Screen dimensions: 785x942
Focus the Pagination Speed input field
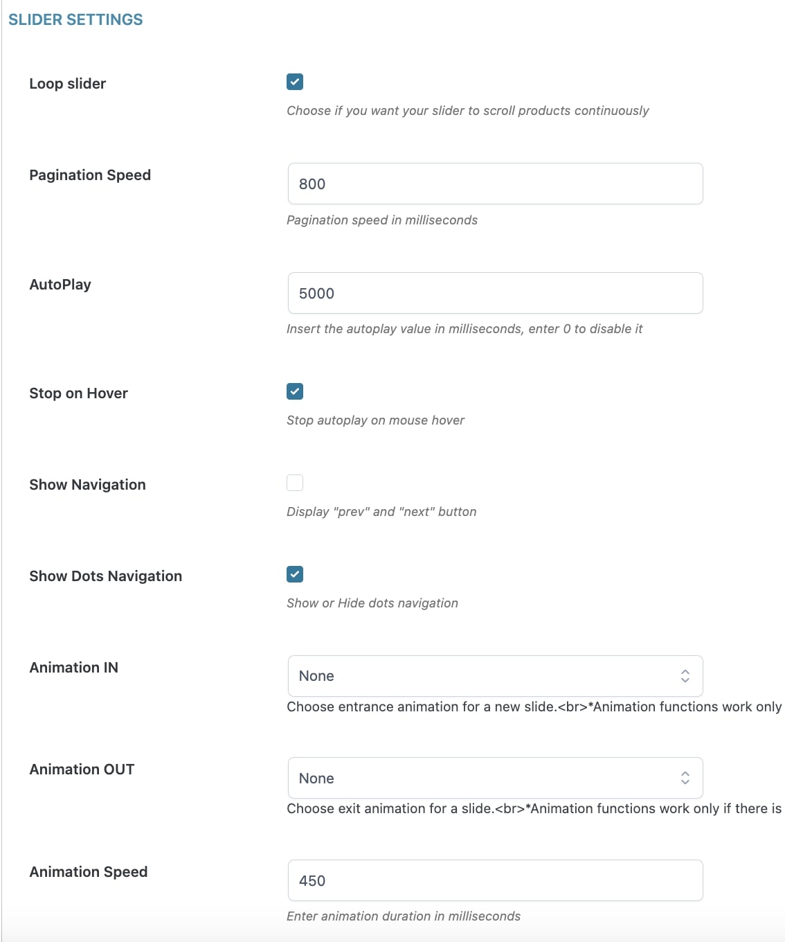(x=496, y=184)
